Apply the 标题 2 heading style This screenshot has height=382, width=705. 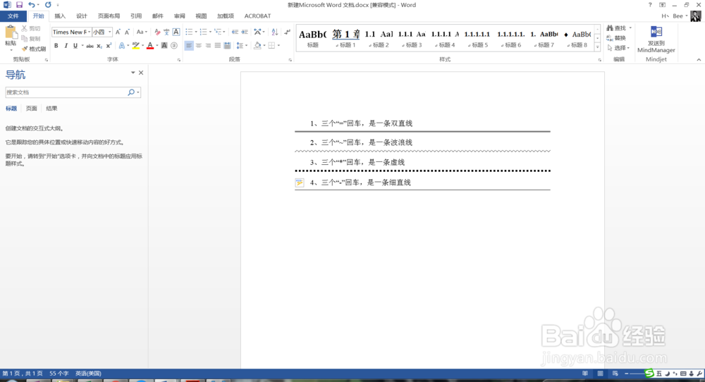point(379,38)
